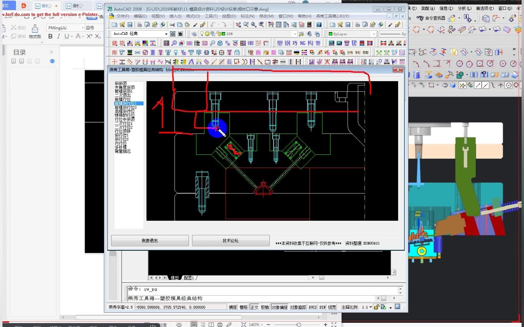Open the ByLayer color dropdown
This screenshot has height=327, width=524.
point(374,34)
